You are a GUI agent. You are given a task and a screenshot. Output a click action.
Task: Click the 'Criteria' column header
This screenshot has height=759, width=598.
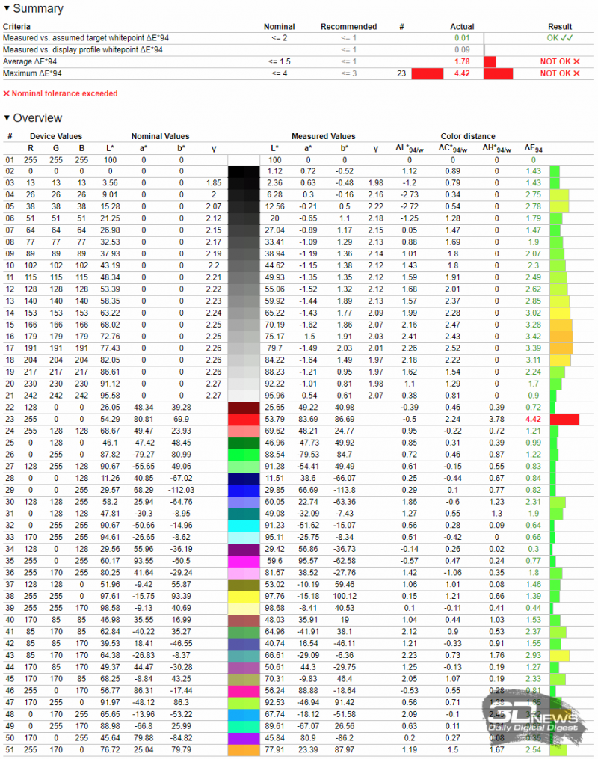pyautogui.click(x=16, y=27)
